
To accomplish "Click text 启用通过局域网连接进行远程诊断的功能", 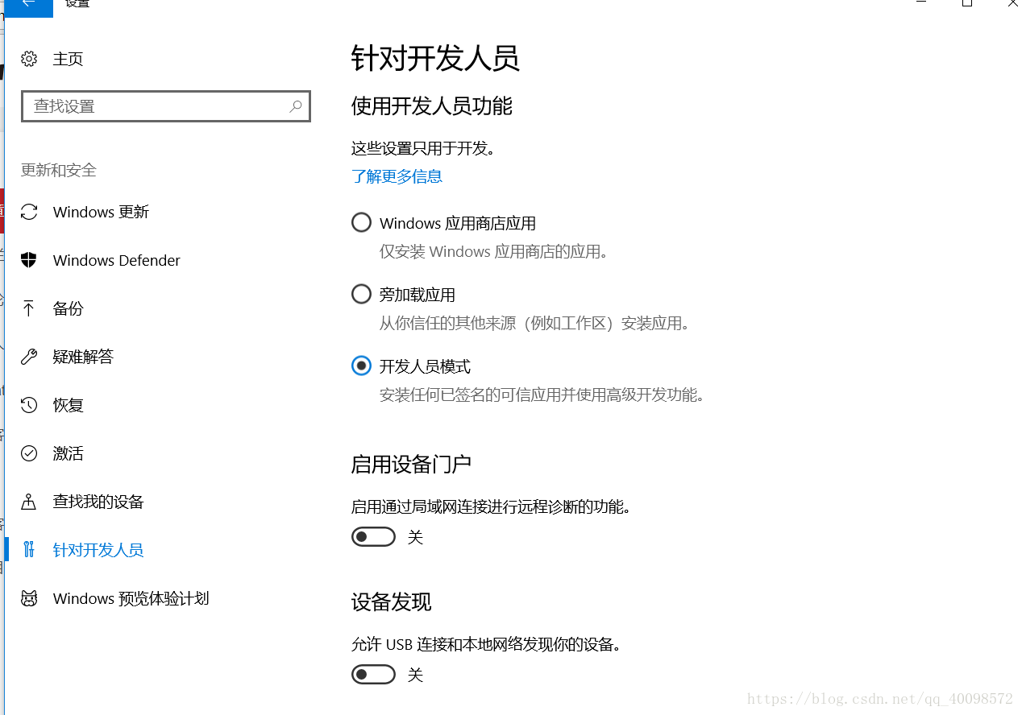I will (491, 506).
